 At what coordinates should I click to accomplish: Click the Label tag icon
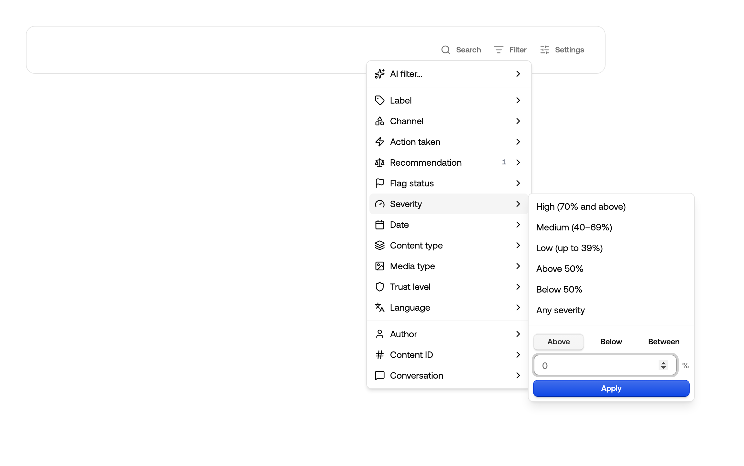tap(379, 100)
